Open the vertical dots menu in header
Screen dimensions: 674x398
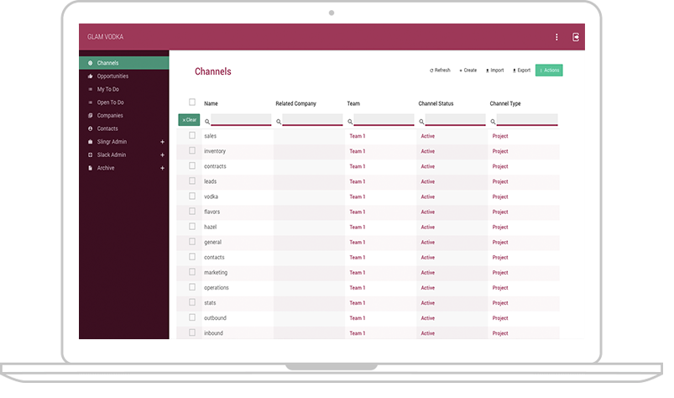pos(556,37)
